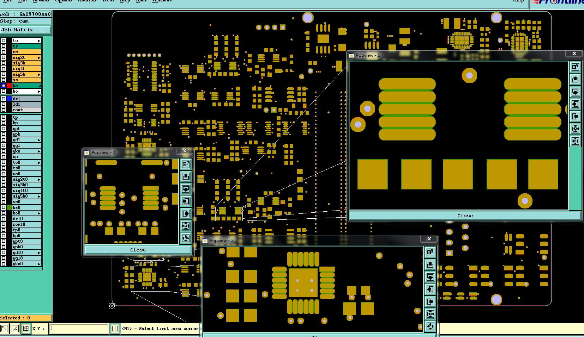Click the X Y coordinate input field
584x337 pixels.
click(x=79, y=329)
